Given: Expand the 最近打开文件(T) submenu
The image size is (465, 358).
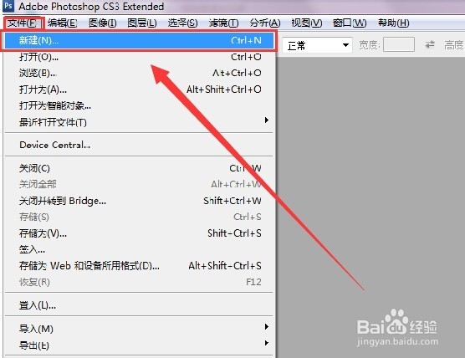Looking at the screenshot, I should pyautogui.click(x=139, y=122).
